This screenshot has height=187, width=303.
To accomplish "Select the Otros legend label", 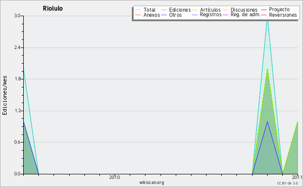I will click(x=175, y=15).
